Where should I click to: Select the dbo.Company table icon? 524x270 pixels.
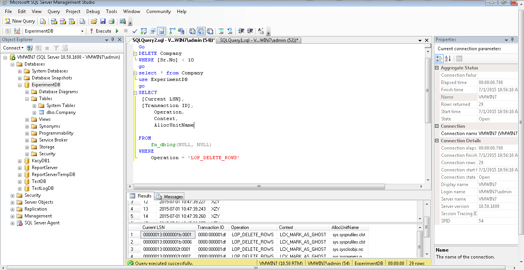pyautogui.click(x=41, y=112)
